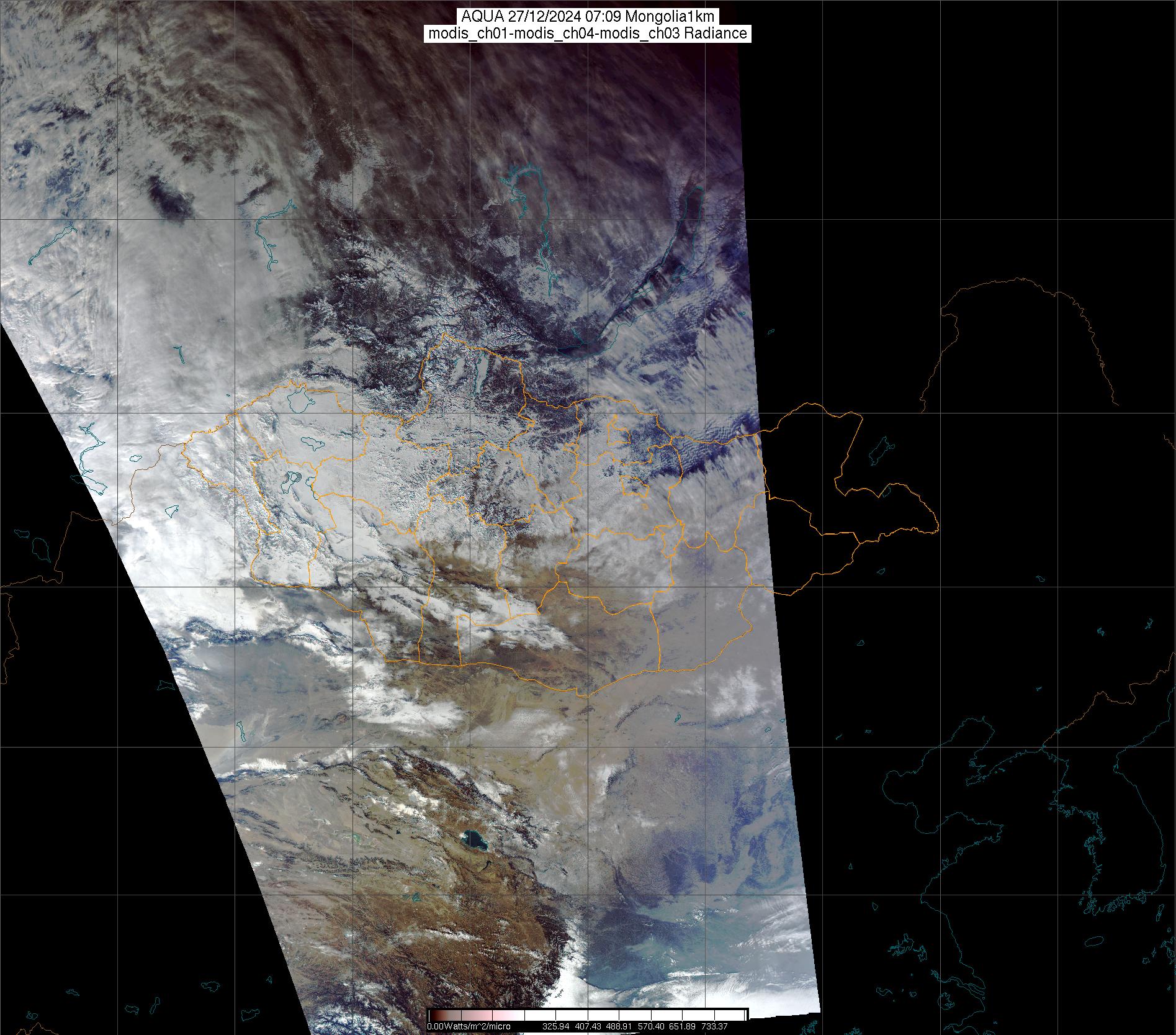Click the "modis_ch01-modis_ch04-modis_ch03 Radiance" channel label
1176x1035 pixels.
(x=588, y=34)
